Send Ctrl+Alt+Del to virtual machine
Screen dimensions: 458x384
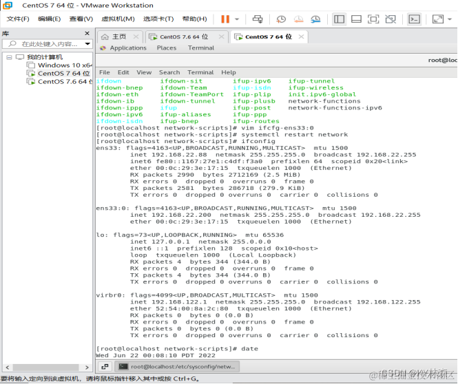(258, 19)
